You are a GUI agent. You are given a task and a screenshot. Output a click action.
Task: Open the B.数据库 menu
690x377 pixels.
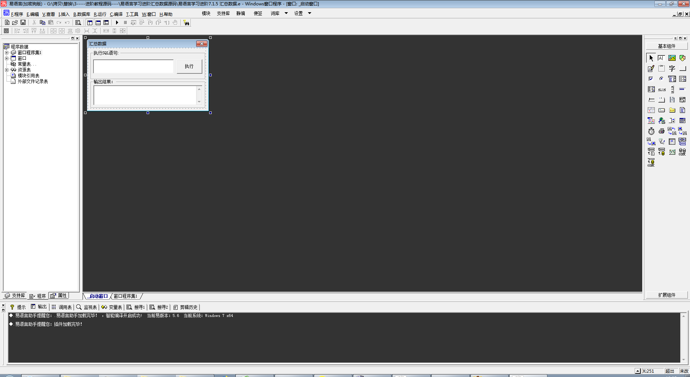point(82,14)
